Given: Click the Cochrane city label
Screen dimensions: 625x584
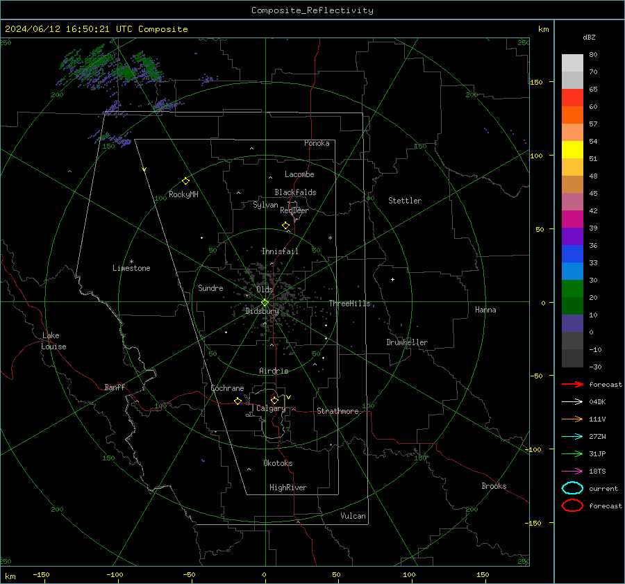Looking at the screenshot, I should [227, 388].
